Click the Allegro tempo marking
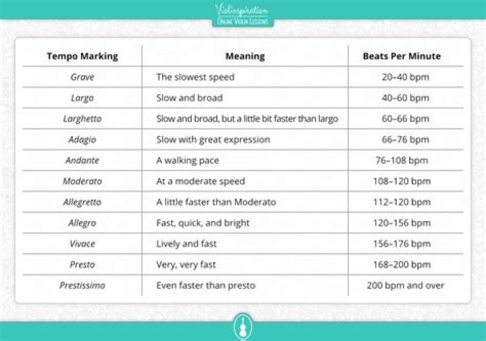 [82, 223]
